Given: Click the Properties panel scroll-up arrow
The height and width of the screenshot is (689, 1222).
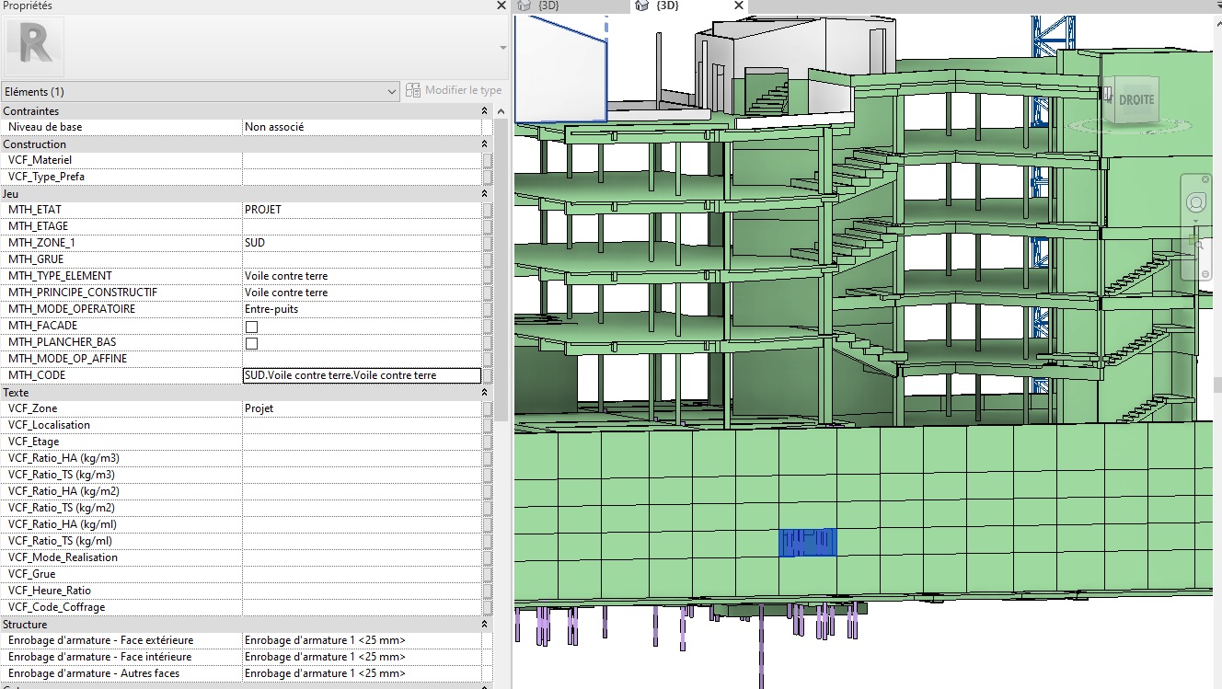Looking at the screenshot, I should click(501, 111).
